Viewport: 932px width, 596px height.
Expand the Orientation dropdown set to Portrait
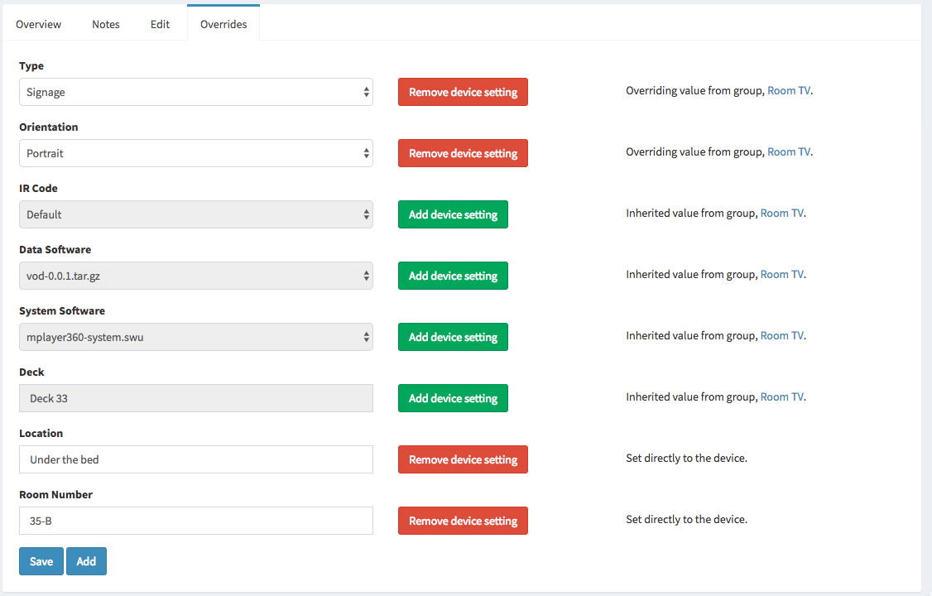[x=195, y=153]
